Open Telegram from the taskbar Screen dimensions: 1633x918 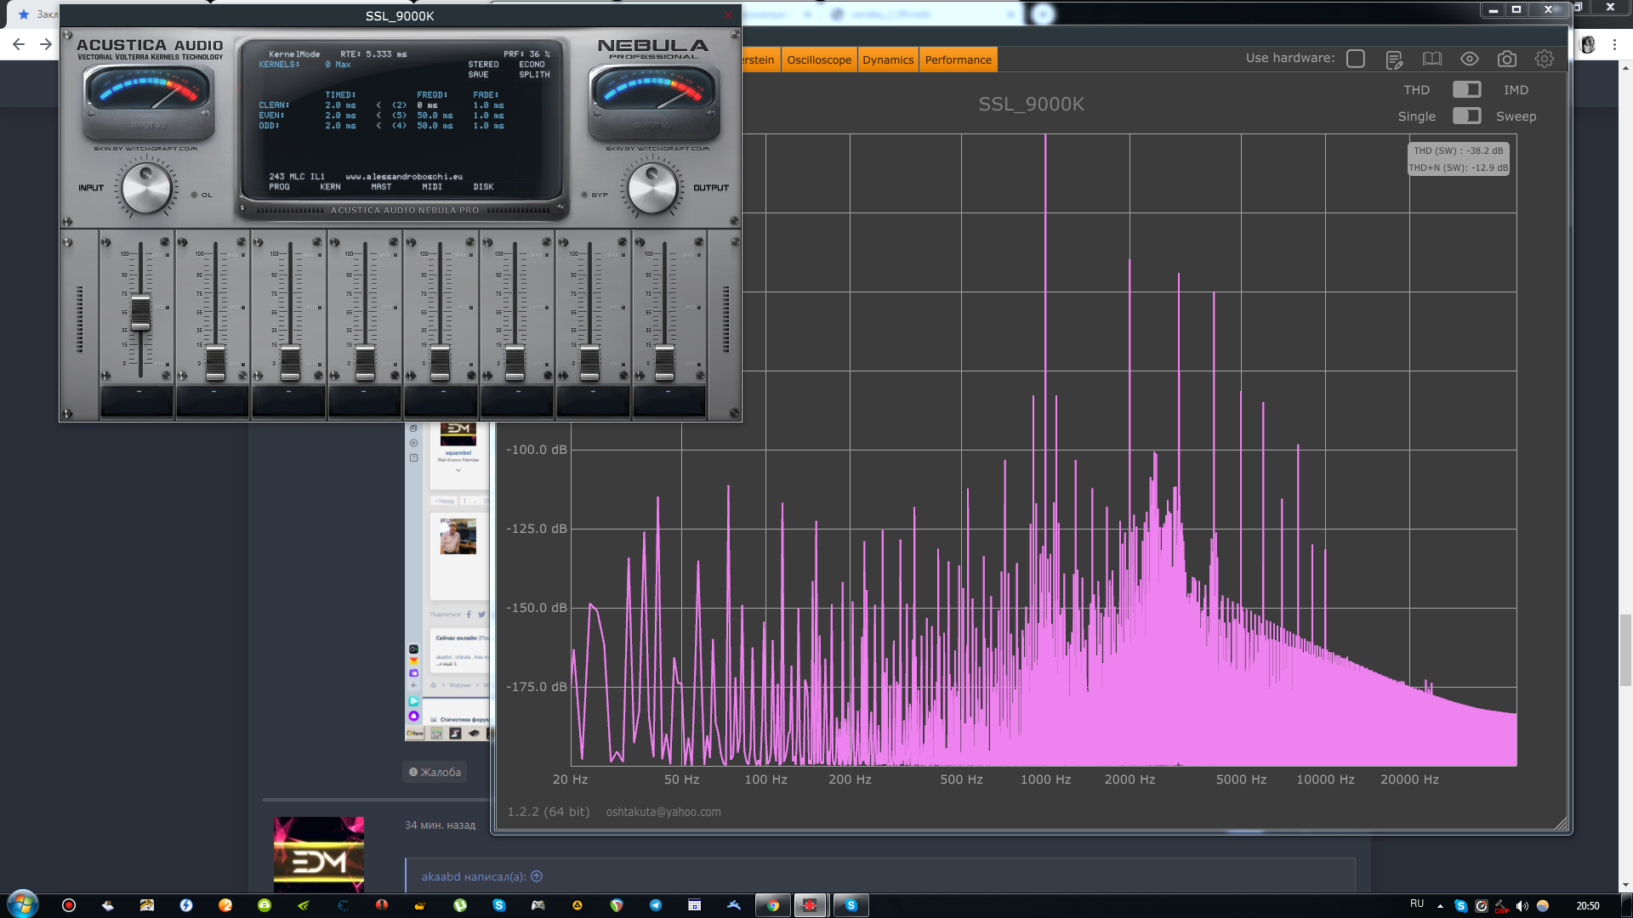pyautogui.click(x=656, y=905)
